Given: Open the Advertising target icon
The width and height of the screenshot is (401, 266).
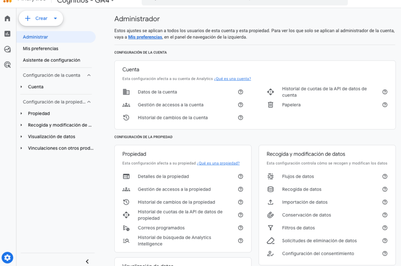Looking at the screenshot, I should 7,65.
